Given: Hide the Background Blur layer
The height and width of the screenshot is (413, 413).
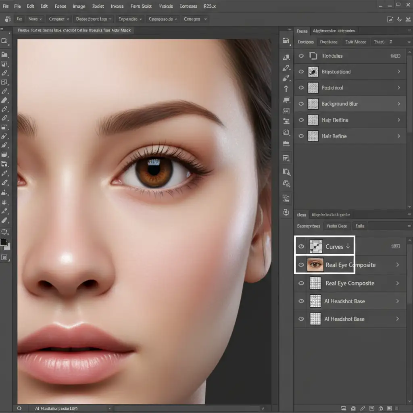Looking at the screenshot, I should click(x=301, y=104).
